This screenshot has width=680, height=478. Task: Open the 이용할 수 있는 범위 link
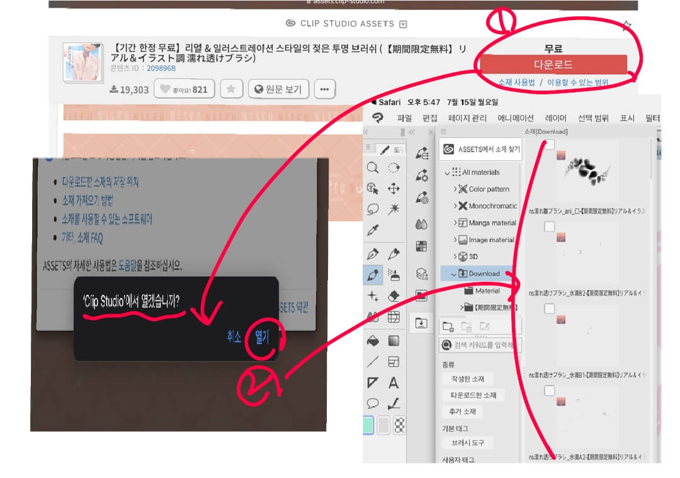pyautogui.click(x=577, y=82)
